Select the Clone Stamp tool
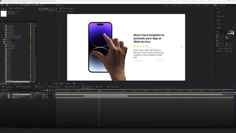Screen dimensions: 236x133 [35, 5]
